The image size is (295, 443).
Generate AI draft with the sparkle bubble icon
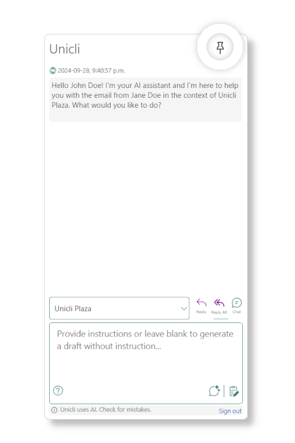pos(214,391)
